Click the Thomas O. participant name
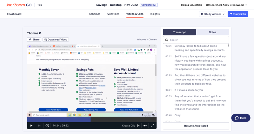 pos(35,33)
